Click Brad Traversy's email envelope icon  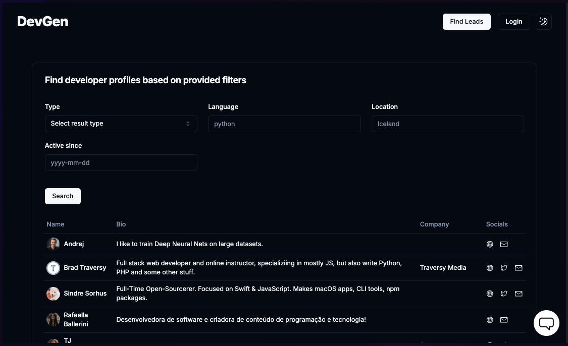point(519,268)
